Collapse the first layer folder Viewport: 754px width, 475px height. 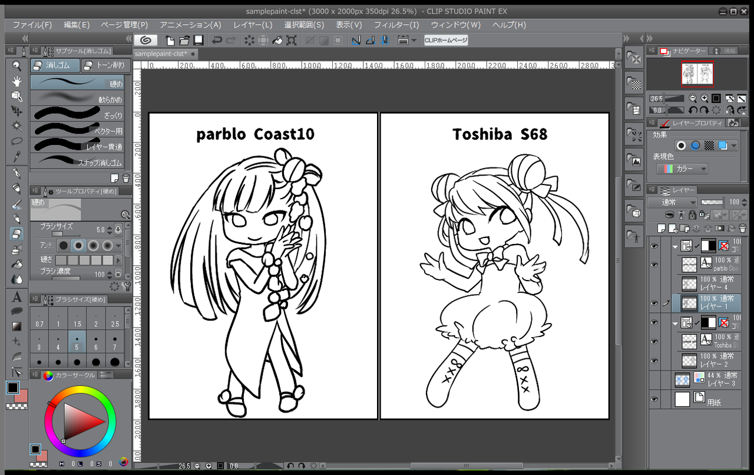(675, 247)
